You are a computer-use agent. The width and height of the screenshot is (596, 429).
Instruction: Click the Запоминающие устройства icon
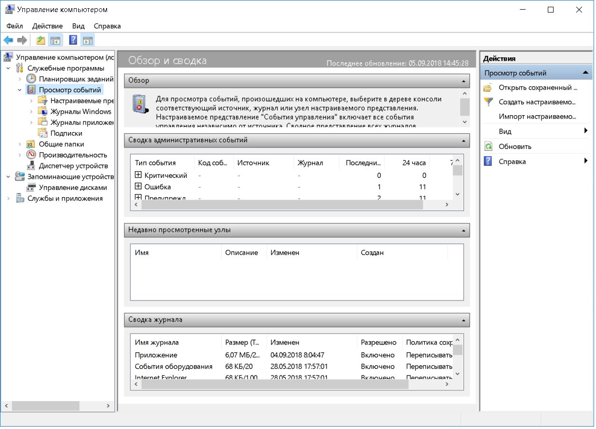(20, 176)
